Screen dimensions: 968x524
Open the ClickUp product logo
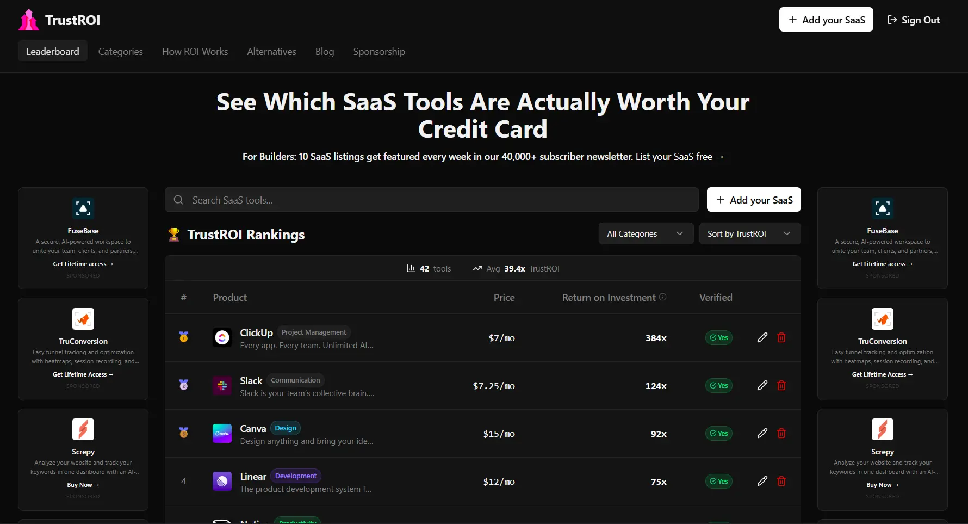coord(222,338)
